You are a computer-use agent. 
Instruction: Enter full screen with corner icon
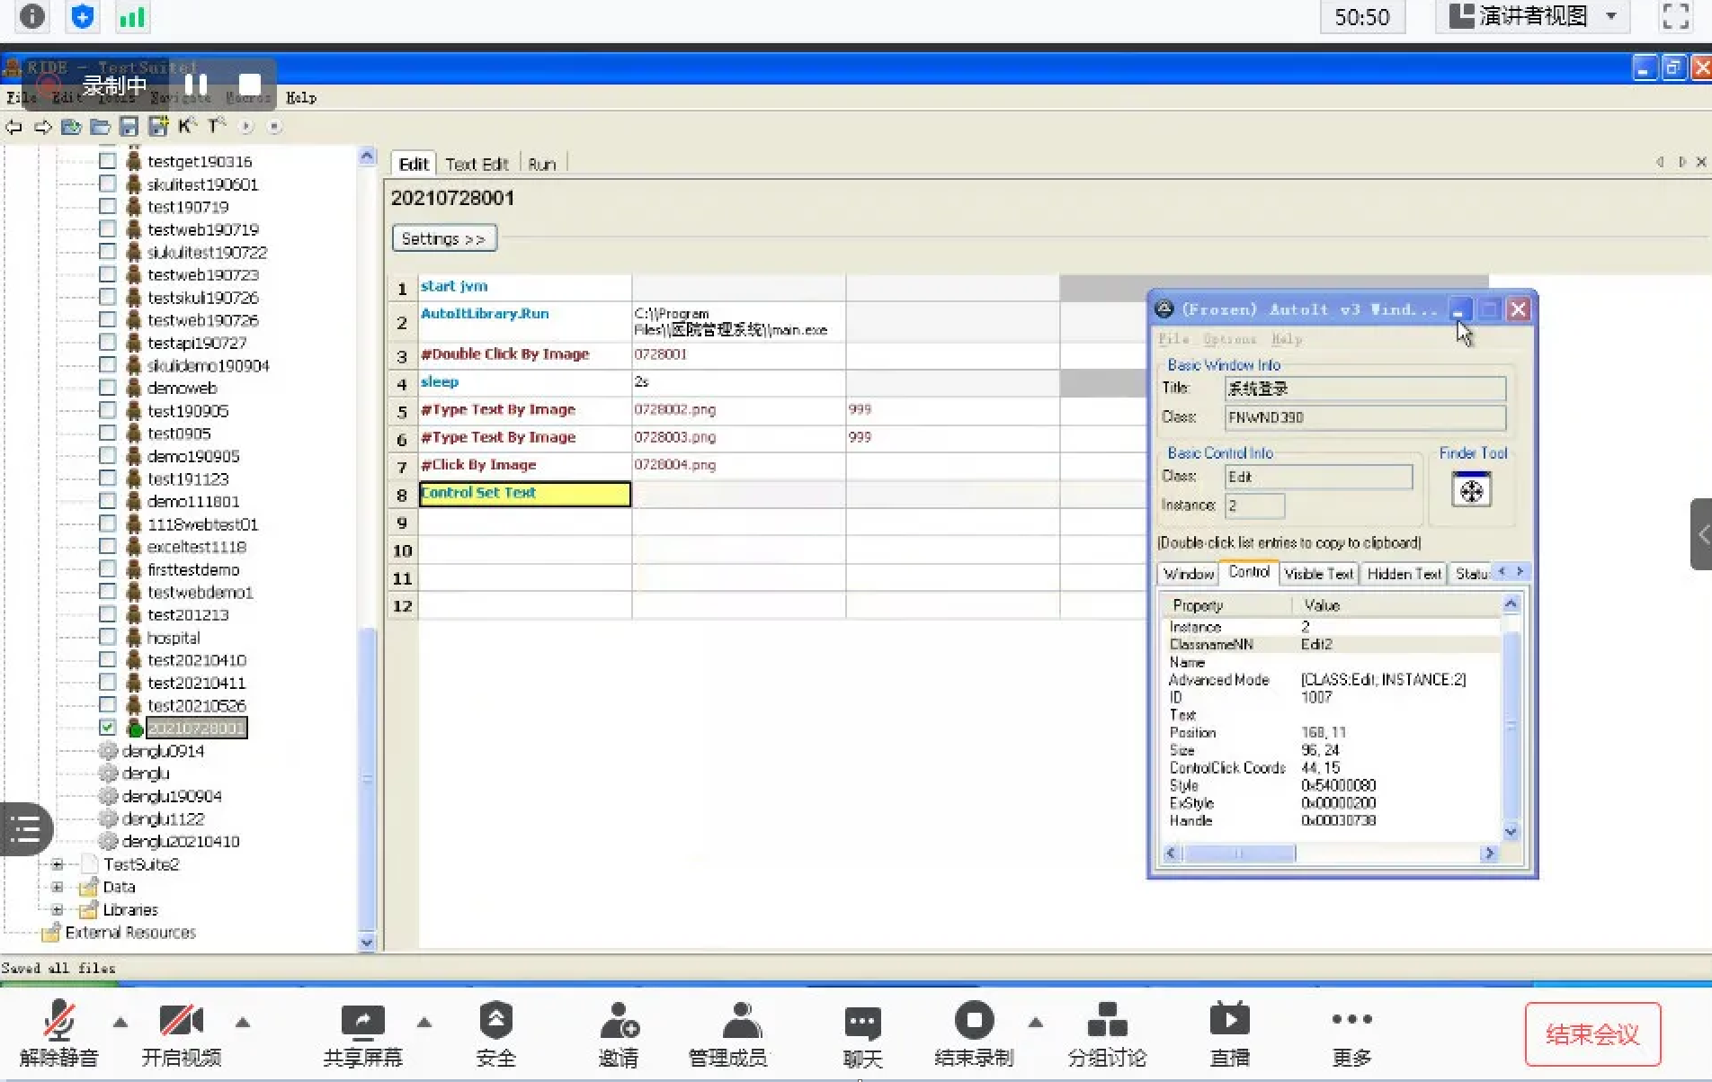coord(1676,16)
